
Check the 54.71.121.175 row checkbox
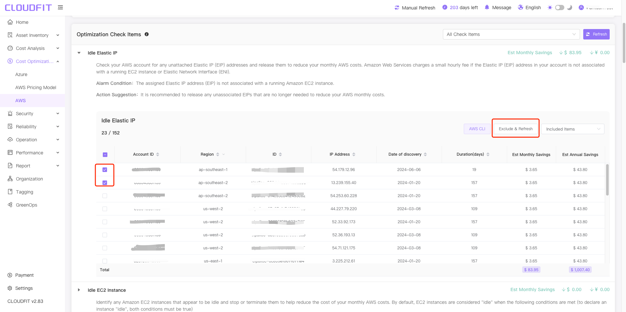coord(105,248)
